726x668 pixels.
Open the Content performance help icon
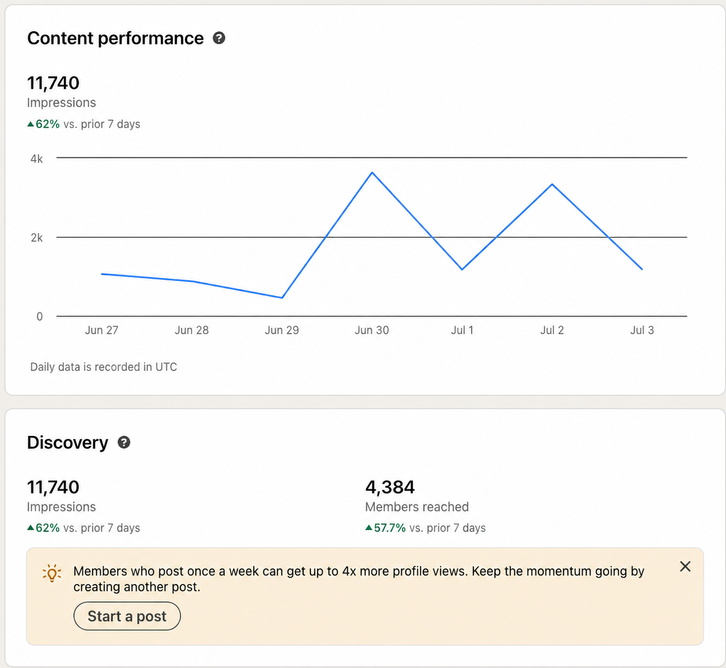pos(219,38)
